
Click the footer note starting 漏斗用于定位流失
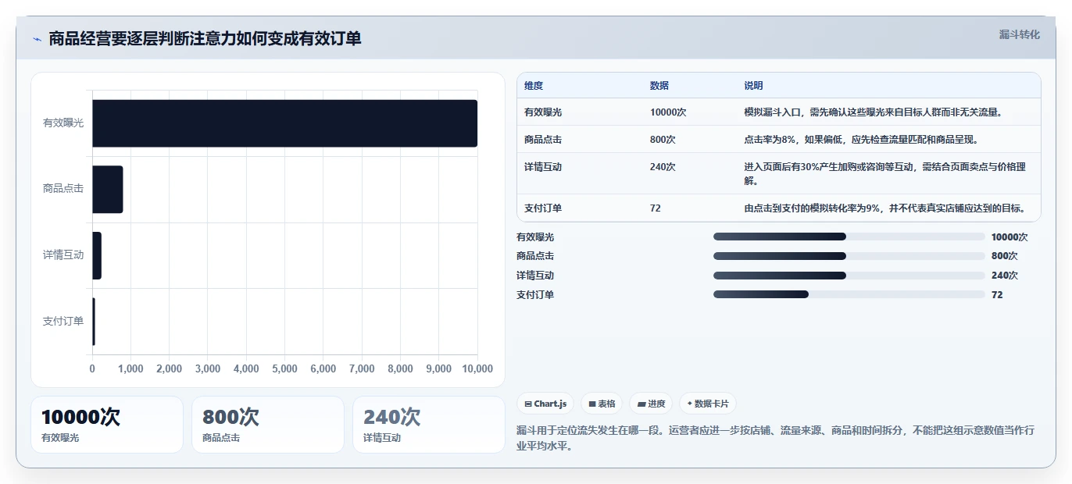(776, 439)
